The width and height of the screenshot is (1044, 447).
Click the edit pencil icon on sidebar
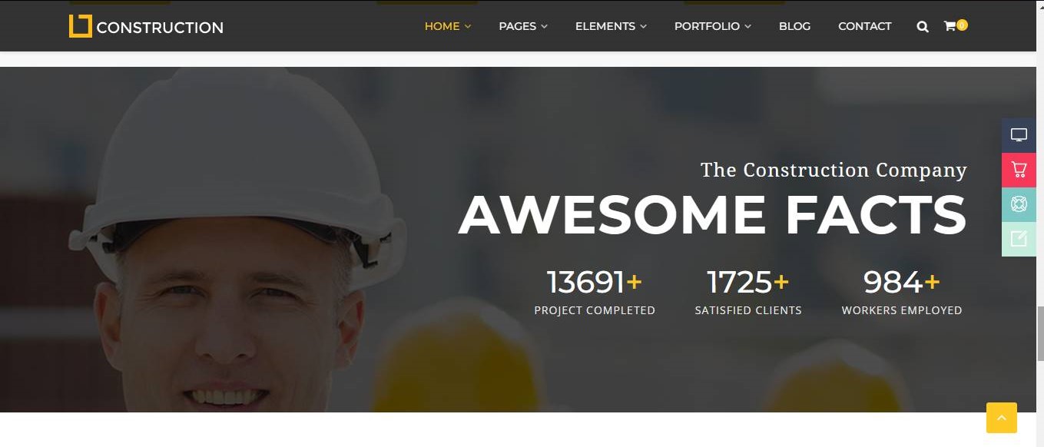(1019, 239)
